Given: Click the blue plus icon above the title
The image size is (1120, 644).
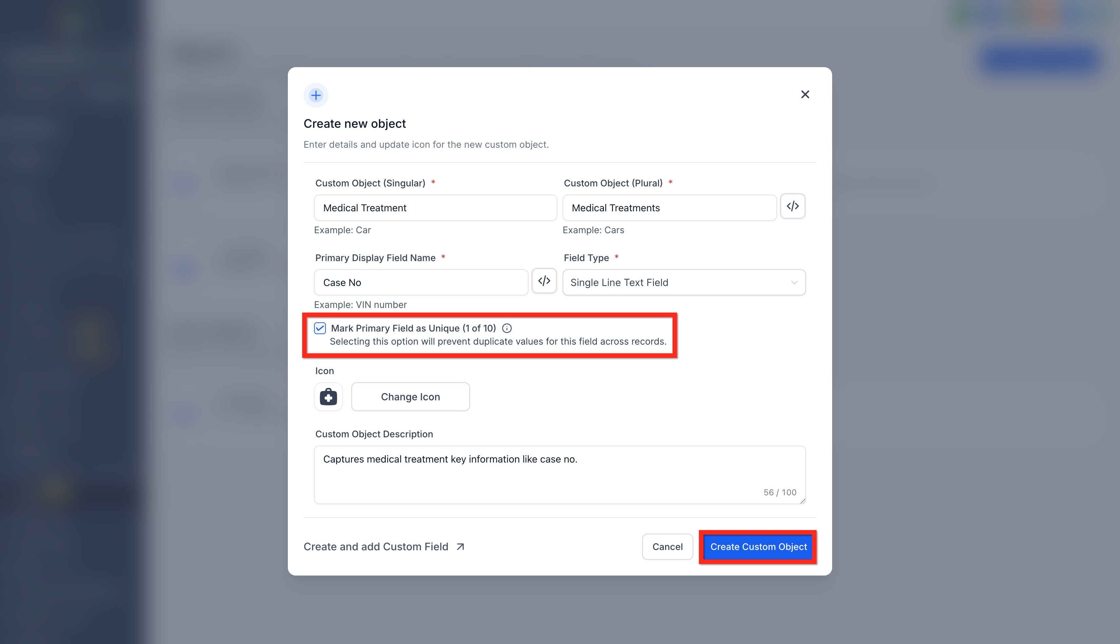Looking at the screenshot, I should tap(316, 95).
